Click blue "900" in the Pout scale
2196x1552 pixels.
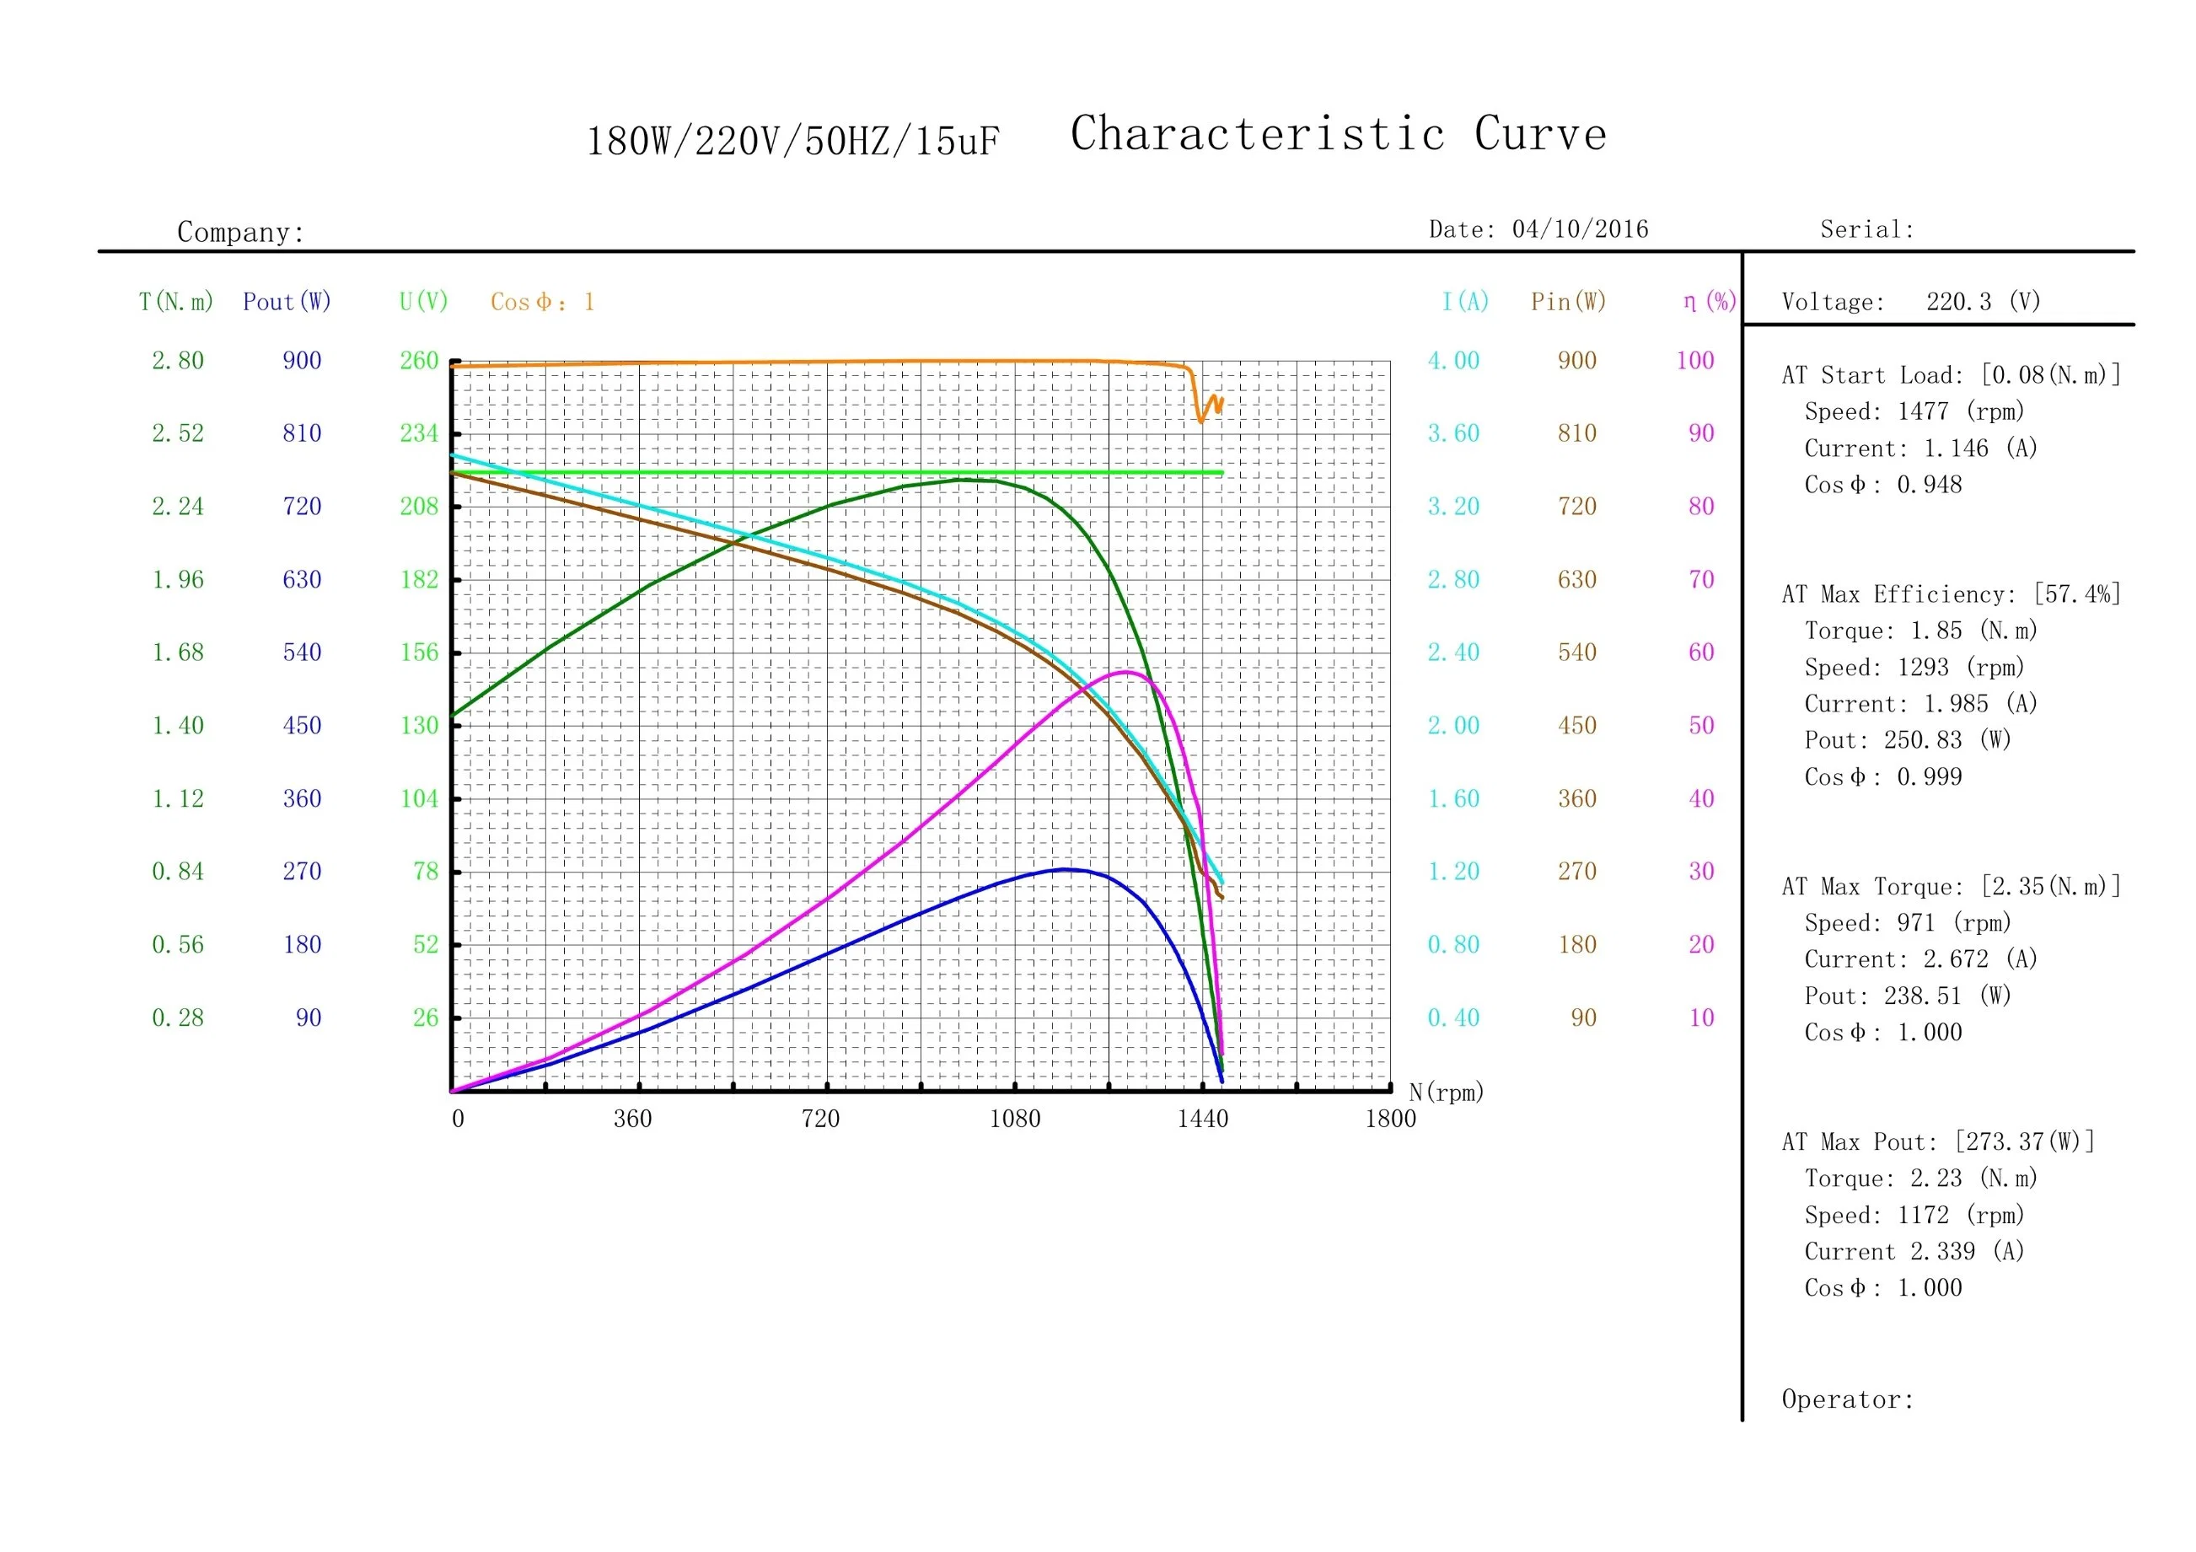(303, 361)
